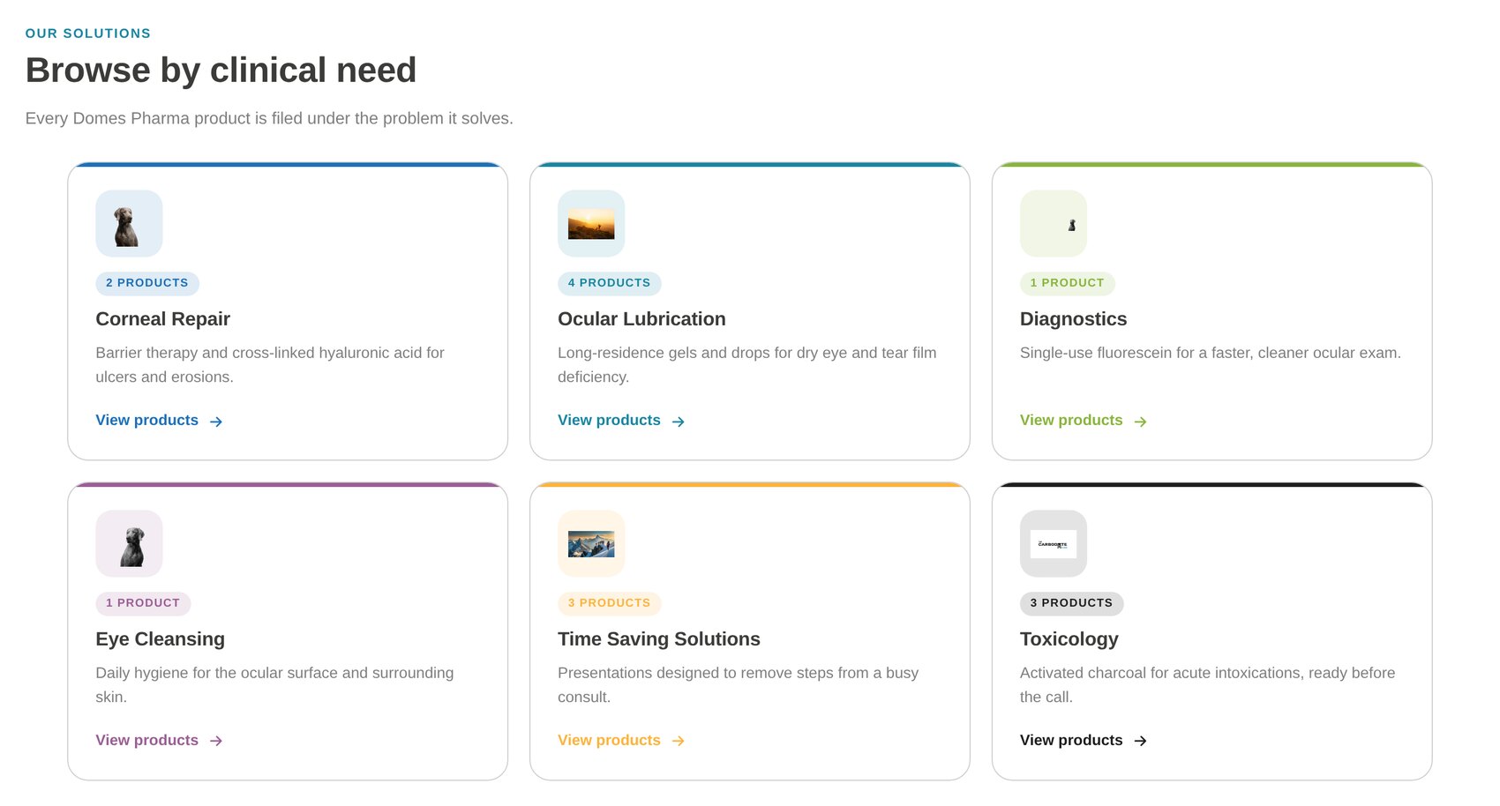Open View products for Eye Cleansing
Viewport: 1500px width, 806px height.
tap(159, 741)
